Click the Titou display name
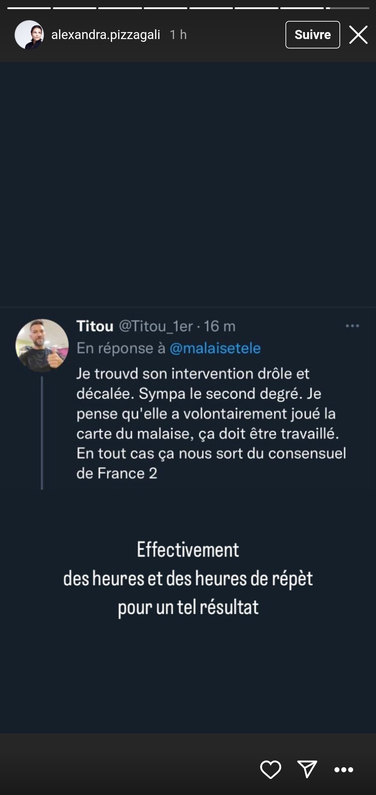The image size is (376, 795). (95, 326)
